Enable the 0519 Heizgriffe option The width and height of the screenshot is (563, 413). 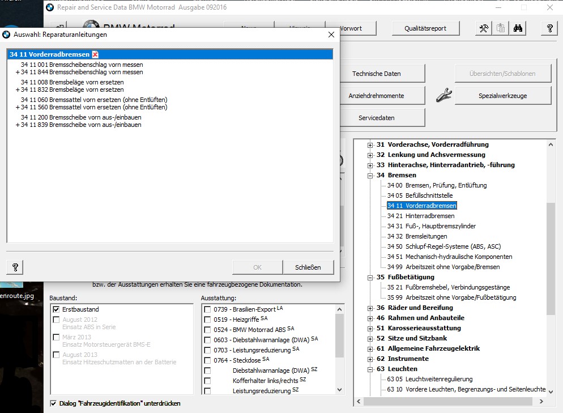click(207, 320)
